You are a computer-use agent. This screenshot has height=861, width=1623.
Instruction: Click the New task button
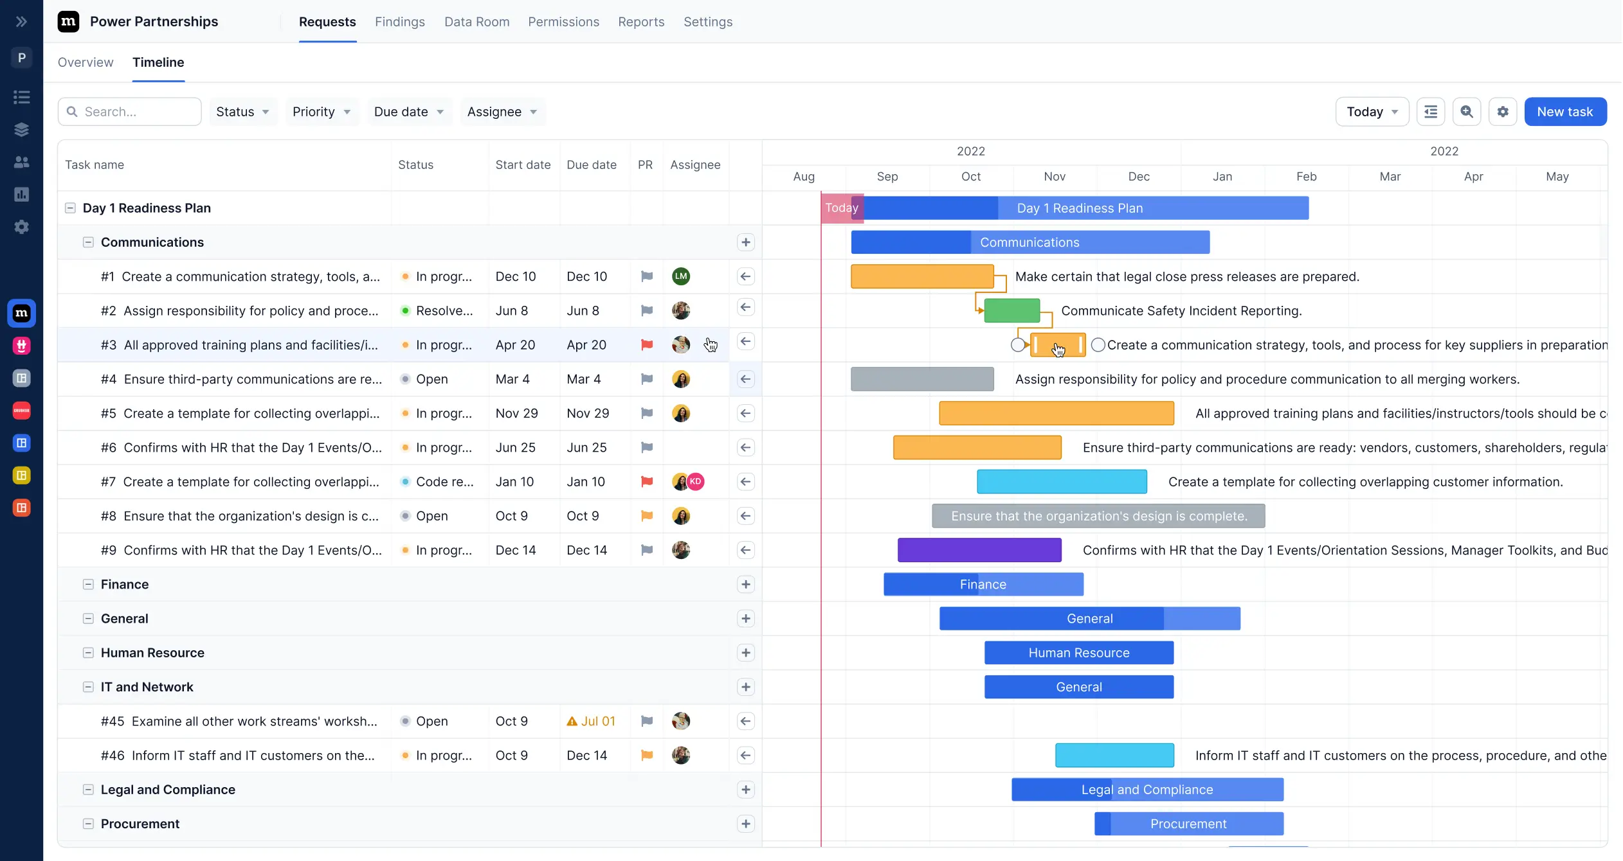click(1564, 112)
